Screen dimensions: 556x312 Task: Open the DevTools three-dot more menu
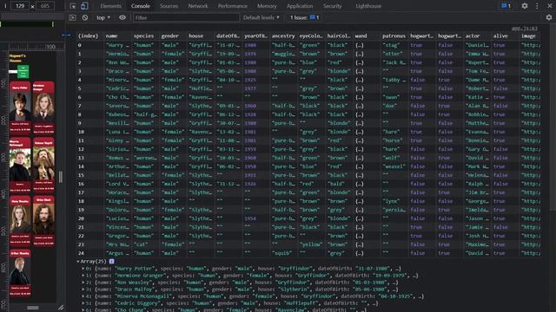click(537, 6)
